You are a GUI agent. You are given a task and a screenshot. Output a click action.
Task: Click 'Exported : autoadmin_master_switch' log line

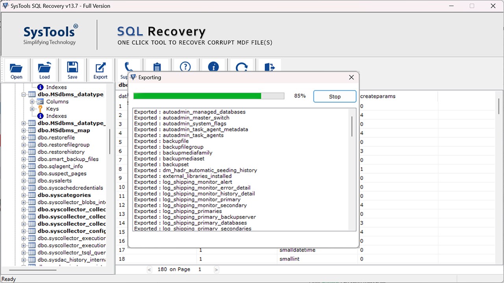click(182, 118)
